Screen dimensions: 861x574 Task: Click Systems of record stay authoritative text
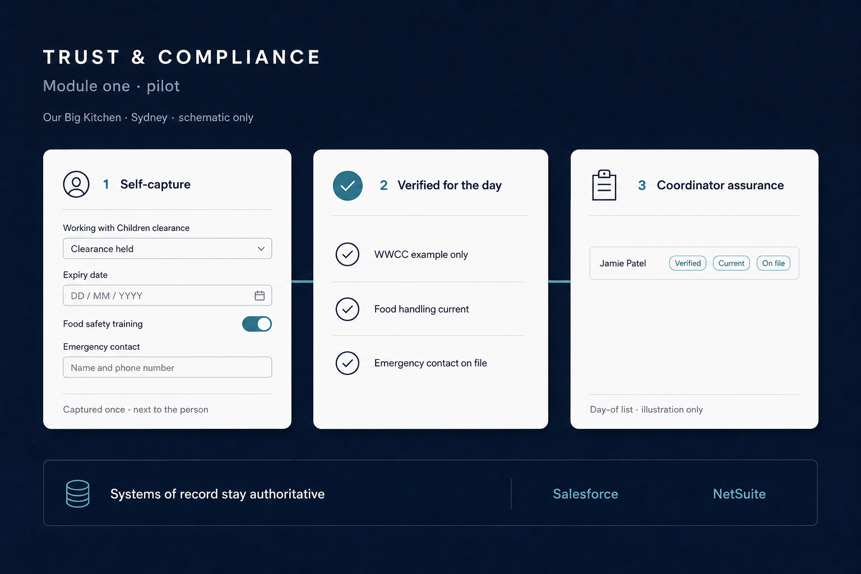217,494
